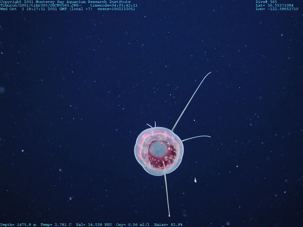Click the copyright Monterey Bay Aquarium text

coord(65,2)
